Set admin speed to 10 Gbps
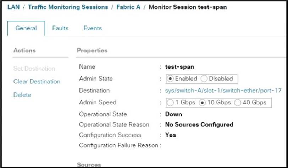The width and height of the screenshot is (288, 168). 203,103
